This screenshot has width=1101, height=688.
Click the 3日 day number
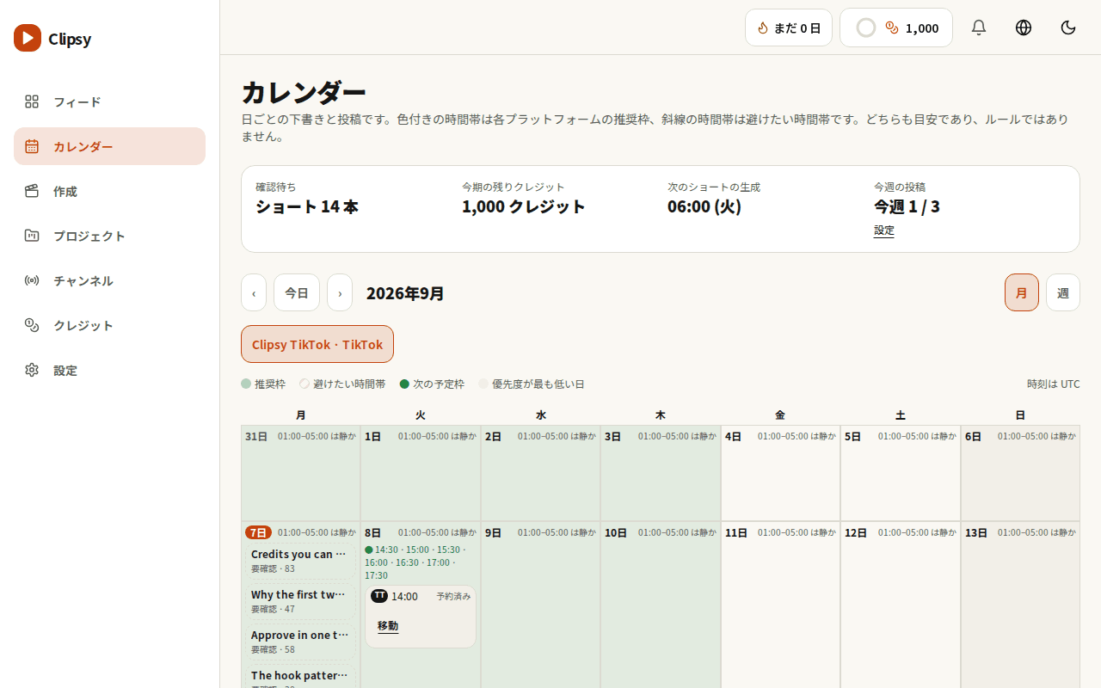point(612,436)
